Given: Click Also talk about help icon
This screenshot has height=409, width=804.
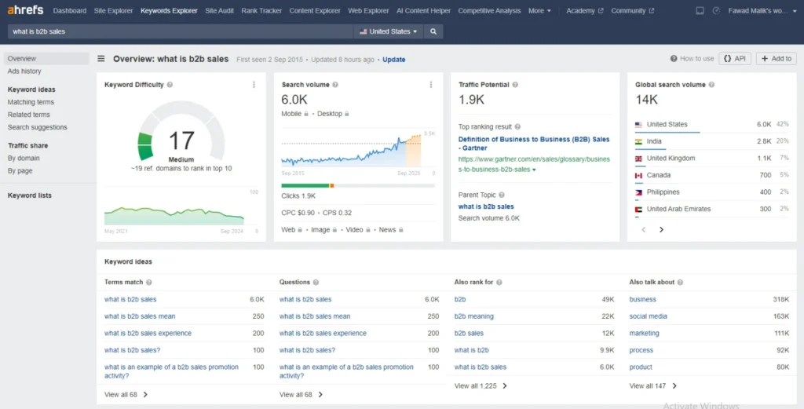Looking at the screenshot, I should pos(680,282).
